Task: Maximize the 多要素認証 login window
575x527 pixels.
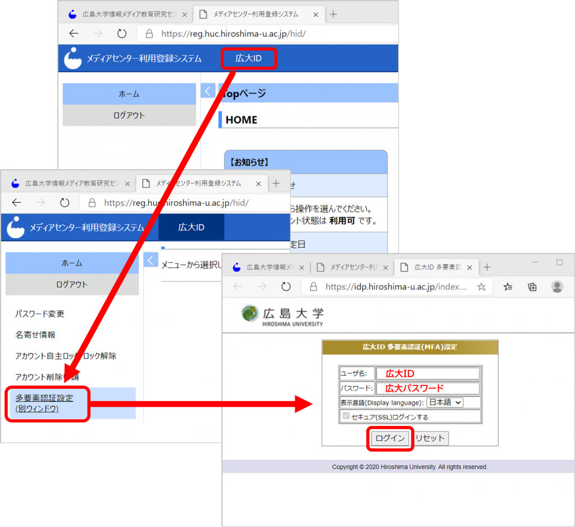Action: coord(559,262)
